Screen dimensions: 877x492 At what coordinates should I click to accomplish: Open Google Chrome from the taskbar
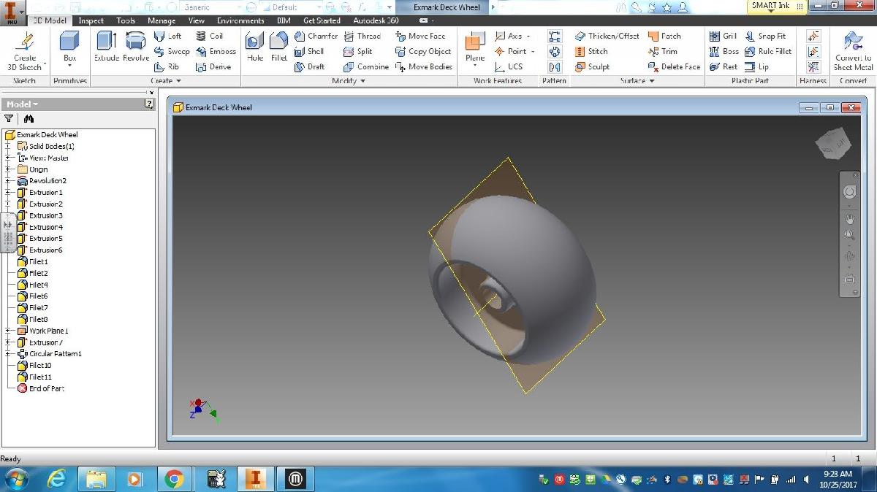point(173,479)
